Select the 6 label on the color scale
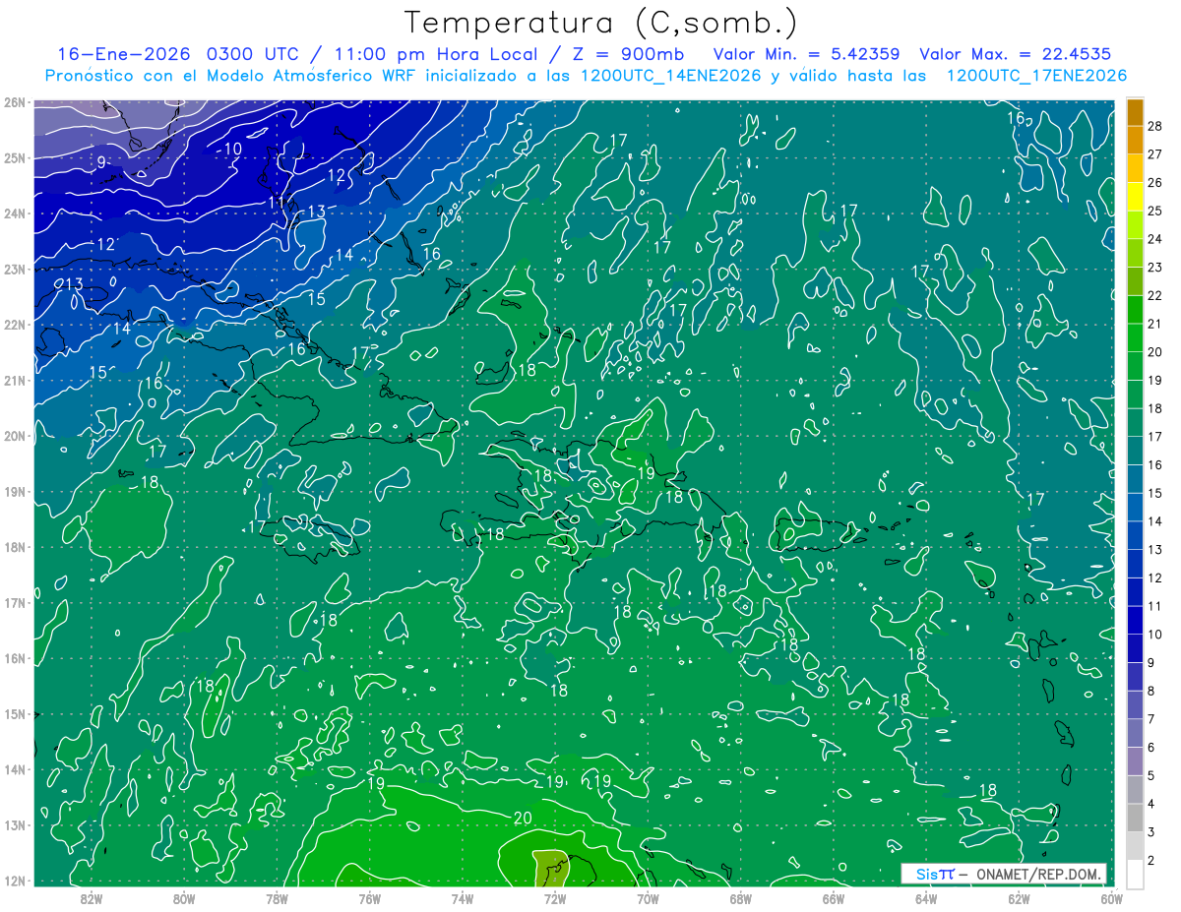The height and width of the screenshot is (912, 1181). [1151, 748]
